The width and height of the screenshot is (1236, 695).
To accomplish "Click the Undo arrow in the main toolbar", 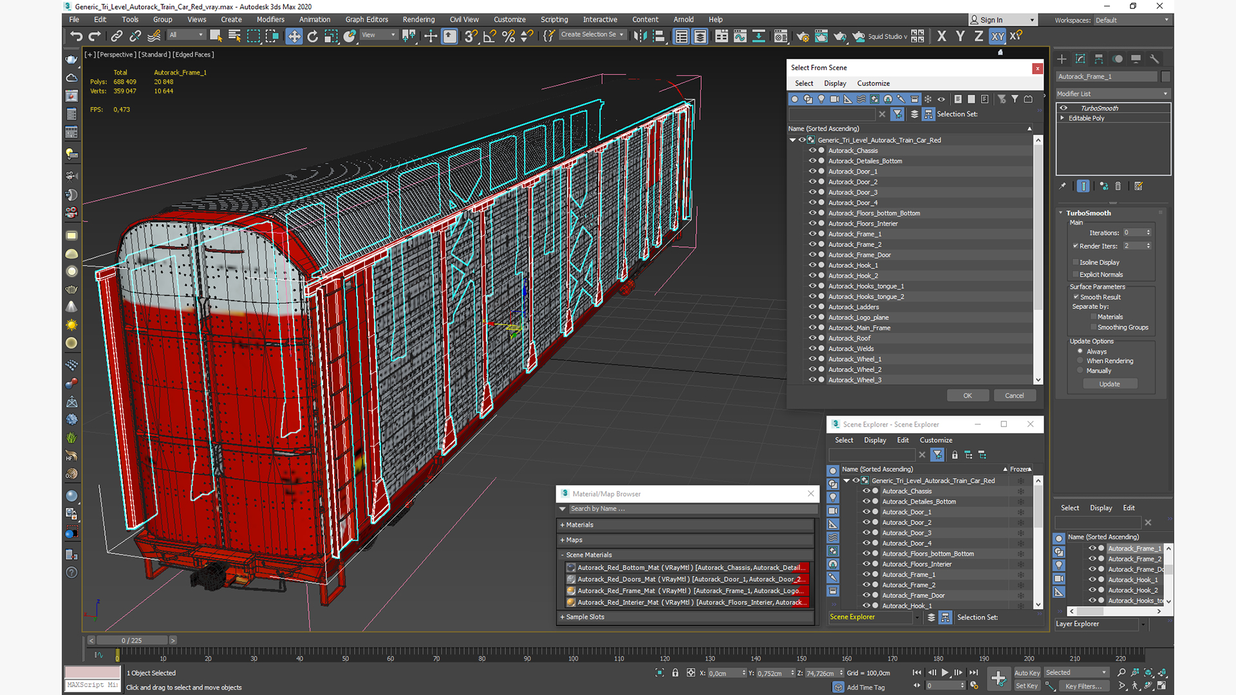I will (76, 36).
